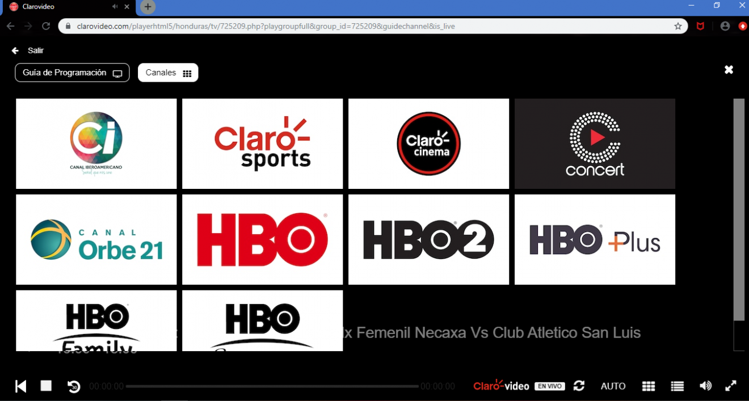Viewport: 749px width, 401px height.
Task: Enter fullscreen with the expand arrows icon
Action: (x=731, y=386)
